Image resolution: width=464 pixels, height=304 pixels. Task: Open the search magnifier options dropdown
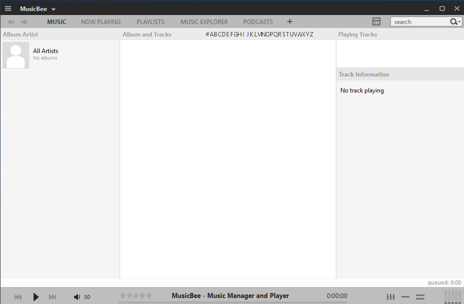[x=455, y=22]
